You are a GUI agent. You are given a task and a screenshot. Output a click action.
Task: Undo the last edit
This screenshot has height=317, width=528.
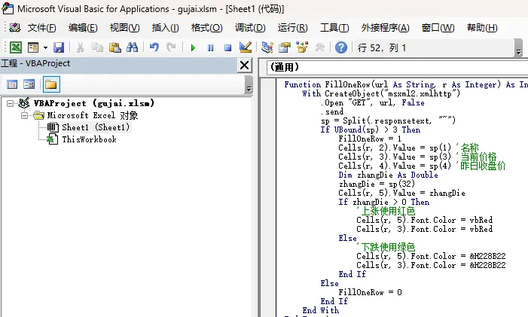(154, 47)
